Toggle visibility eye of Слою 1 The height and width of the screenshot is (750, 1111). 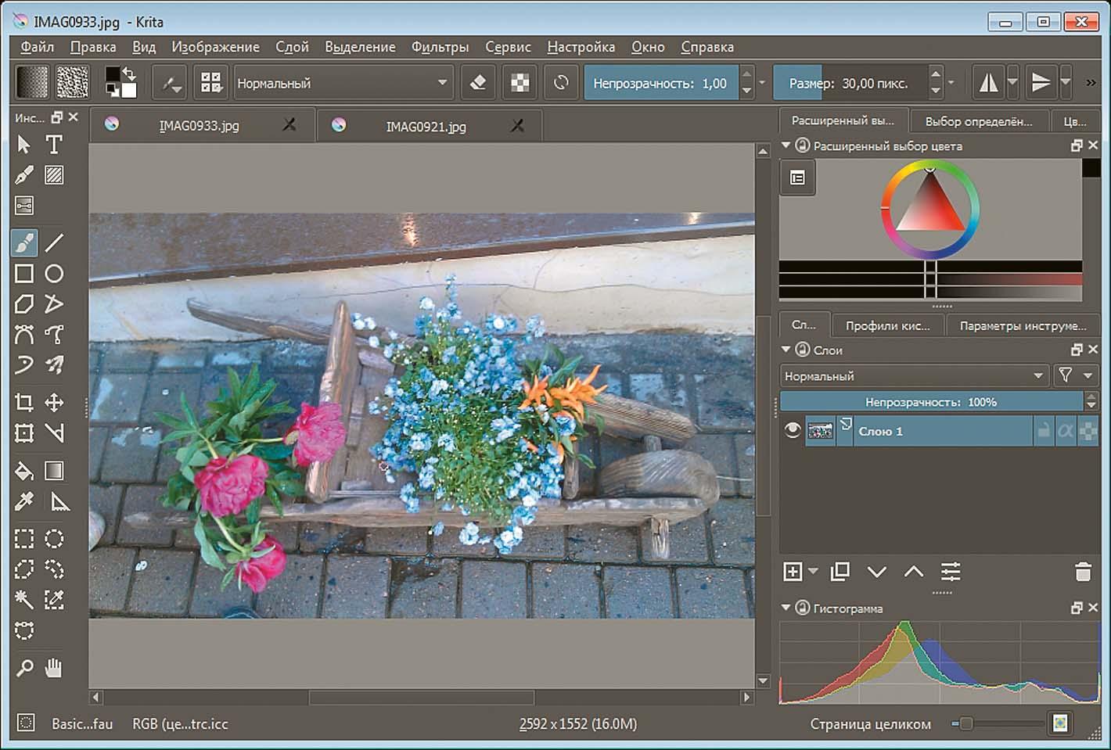[793, 431]
